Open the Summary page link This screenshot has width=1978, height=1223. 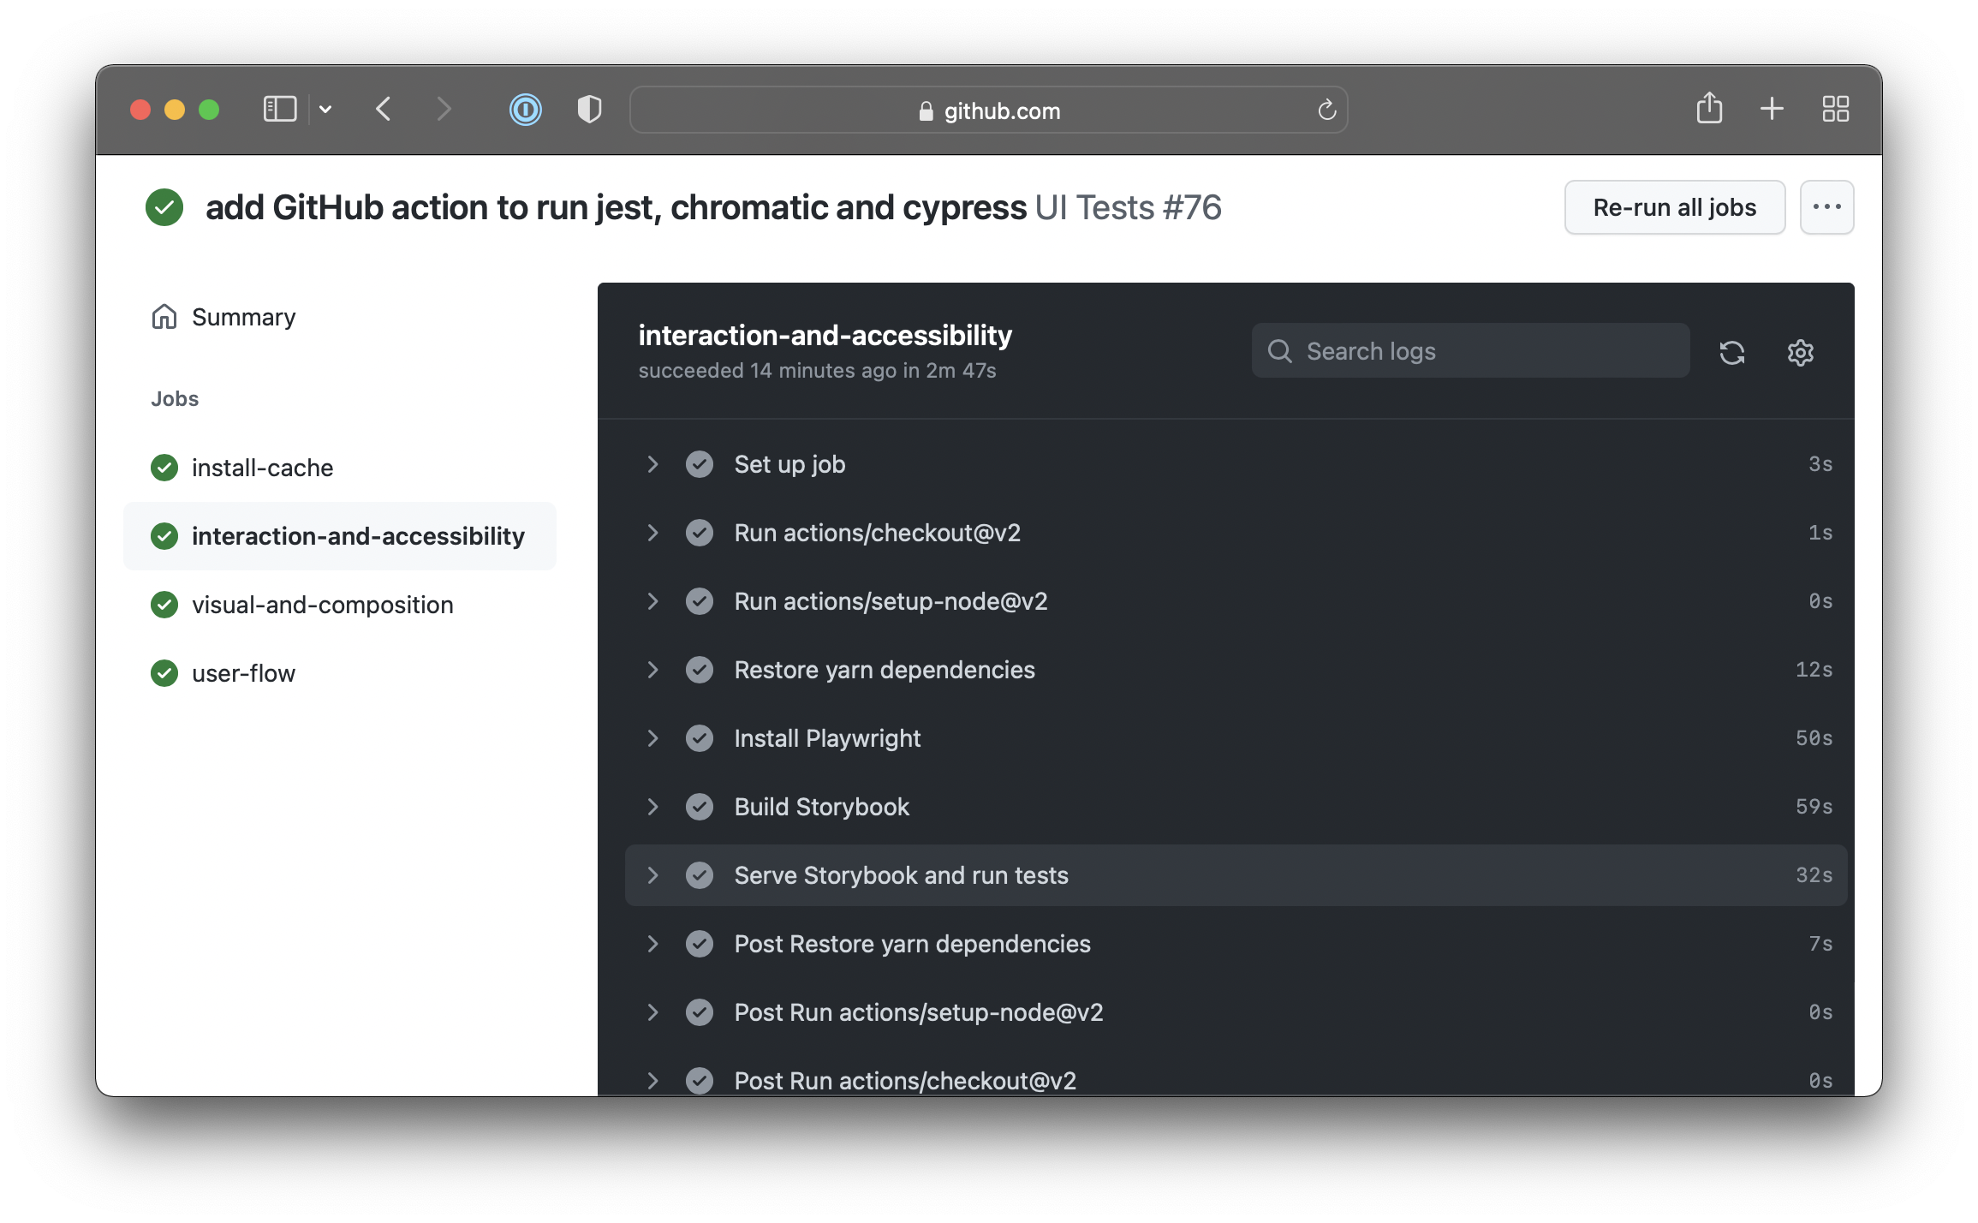[243, 317]
